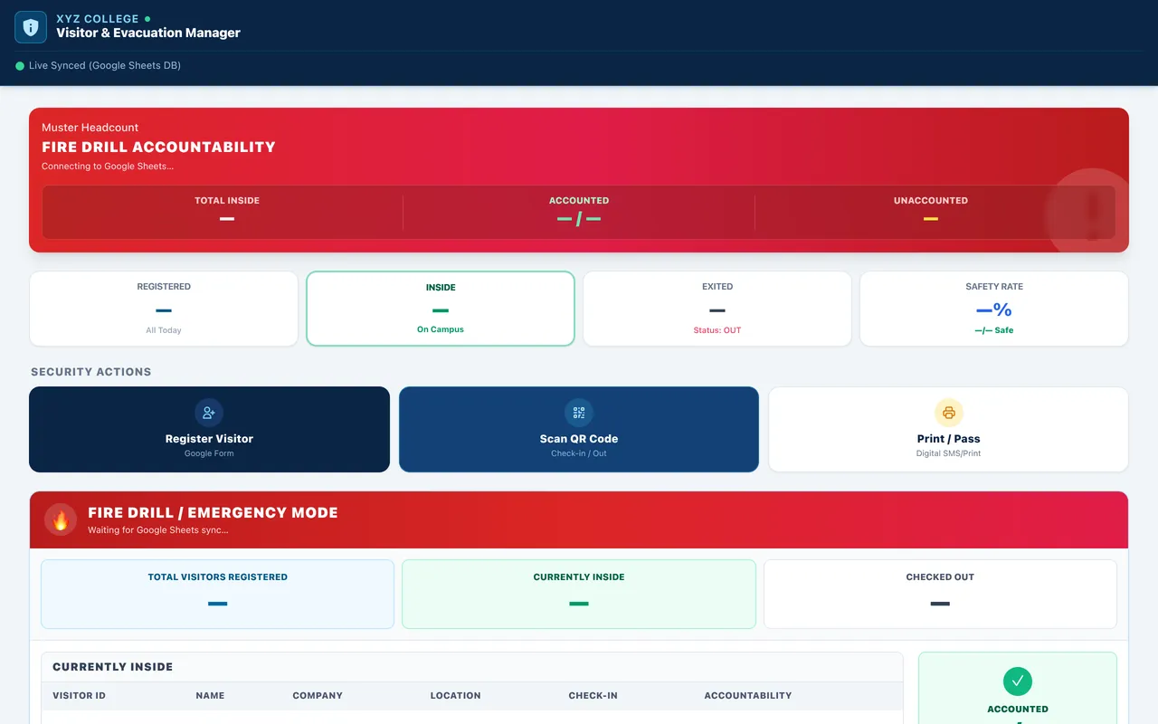The image size is (1158, 724).
Task: Open Scan QR Code check-in button
Action: pyautogui.click(x=579, y=430)
